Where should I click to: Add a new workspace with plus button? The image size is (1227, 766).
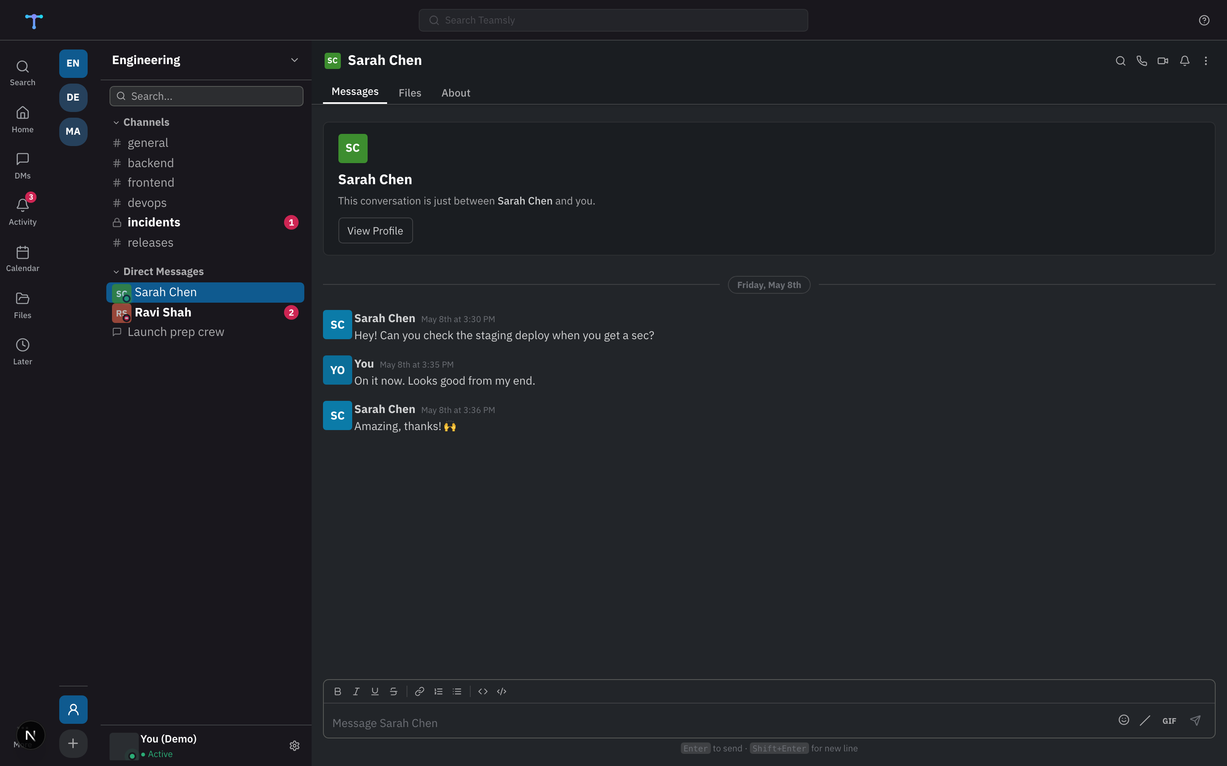pos(73,743)
